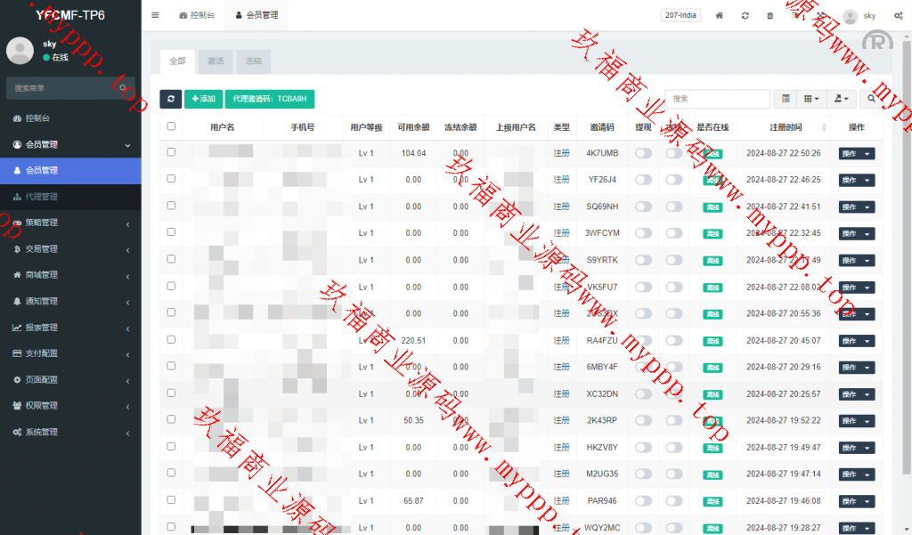
Task: Click the trash icon in top bar
Action: tap(769, 15)
